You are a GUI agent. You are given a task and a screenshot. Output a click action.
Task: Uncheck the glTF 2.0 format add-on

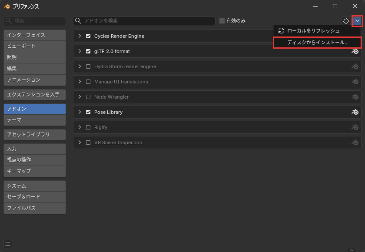(x=88, y=51)
